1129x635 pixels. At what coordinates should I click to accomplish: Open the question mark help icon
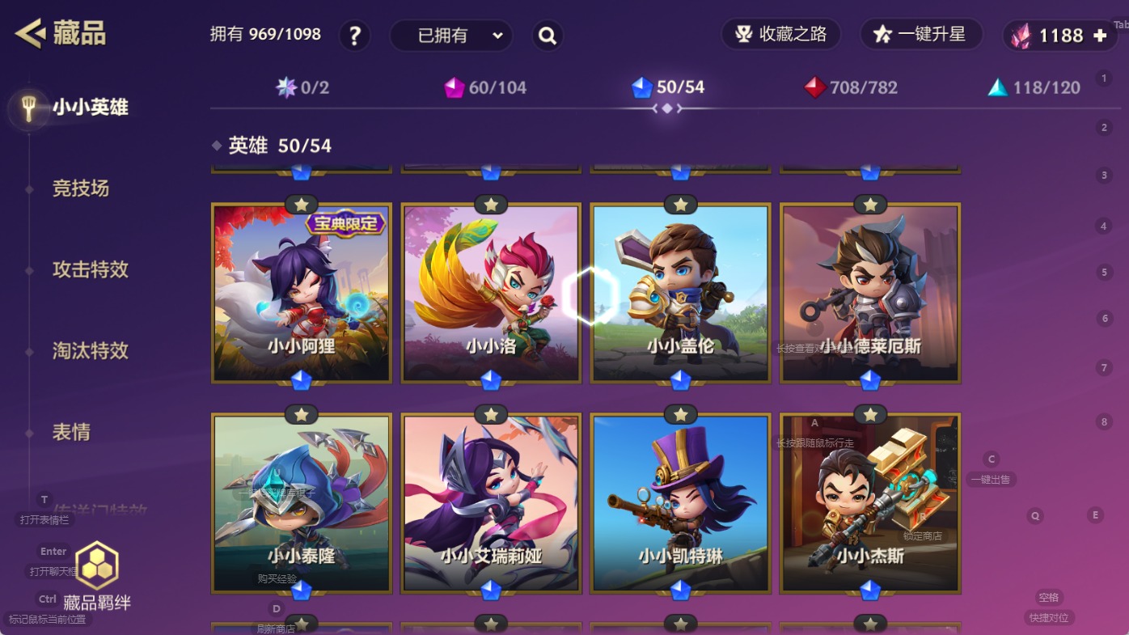(x=354, y=36)
